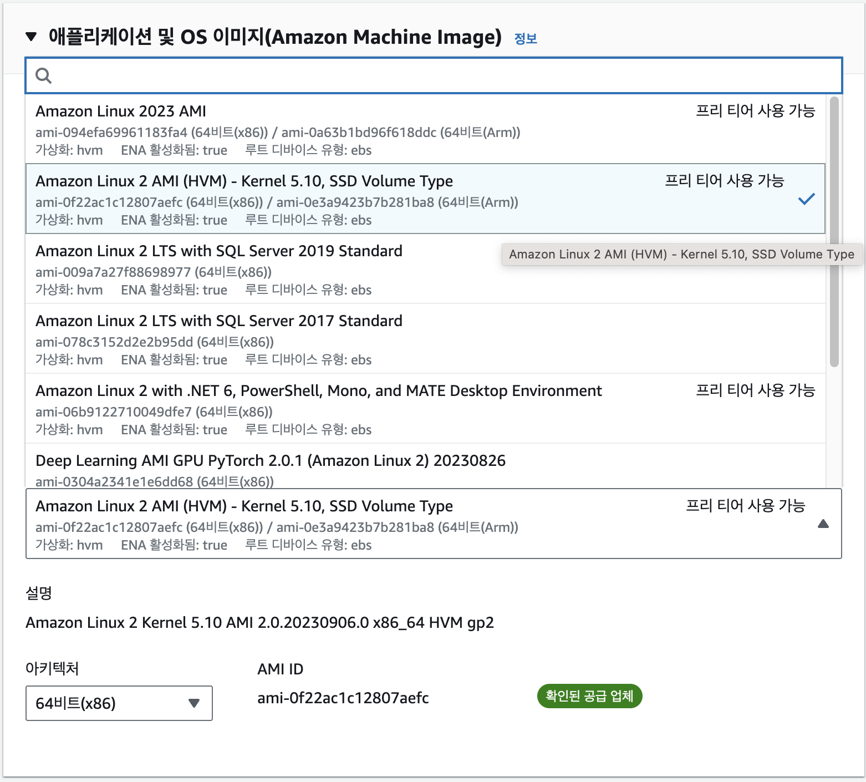Click ami-0304a2341e1e6dd68 ID text
This screenshot has height=782, width=866.
pyautogui.click(x=114, y=482)
